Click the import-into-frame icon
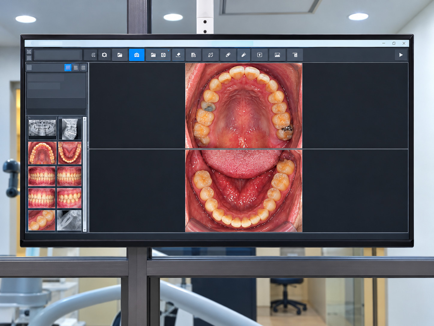This screenshot has width=434, height=326. [x=260, y=55]
